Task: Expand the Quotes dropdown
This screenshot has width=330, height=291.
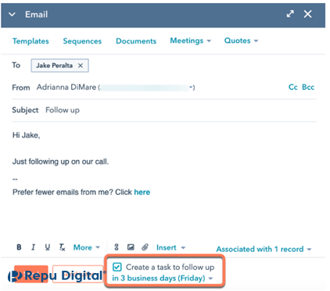Action: coord(241,41)
